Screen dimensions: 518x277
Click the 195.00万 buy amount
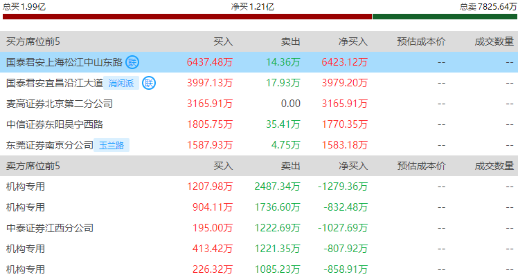tap(213, 228)
